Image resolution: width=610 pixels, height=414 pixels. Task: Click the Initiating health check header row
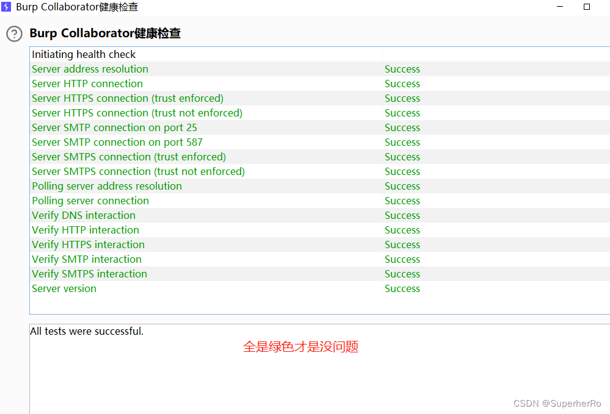click(84, 54)
